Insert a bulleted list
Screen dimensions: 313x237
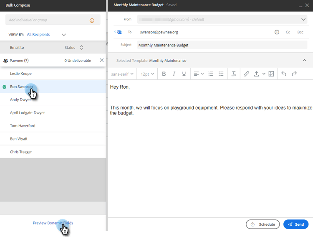point(221,74)
